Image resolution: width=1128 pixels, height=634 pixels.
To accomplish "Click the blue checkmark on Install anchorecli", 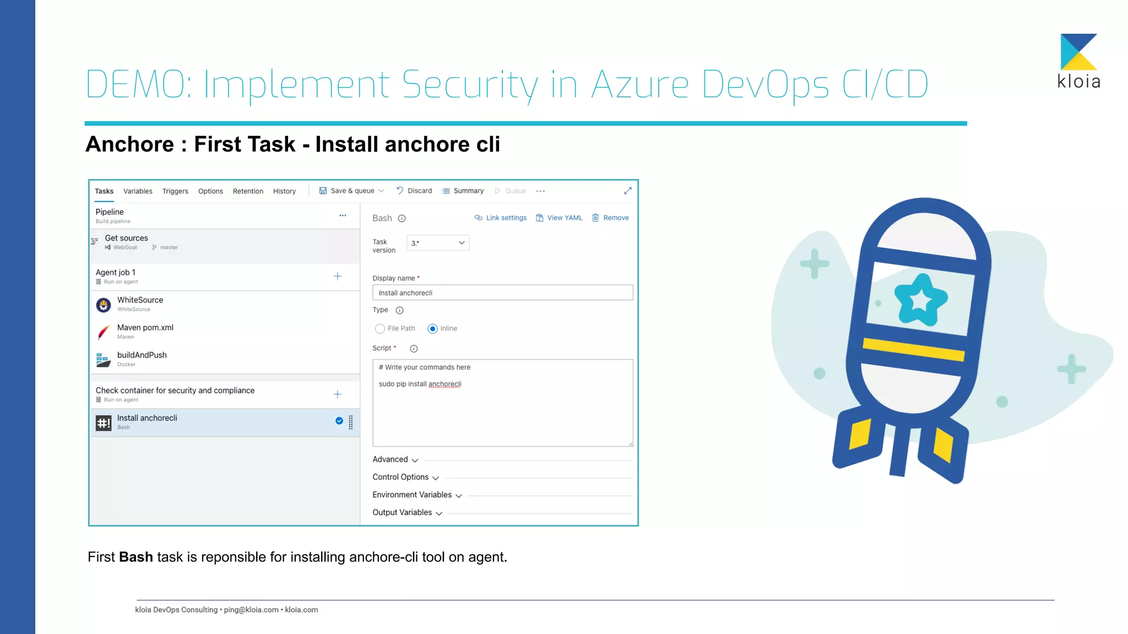I will click(339, 420).
